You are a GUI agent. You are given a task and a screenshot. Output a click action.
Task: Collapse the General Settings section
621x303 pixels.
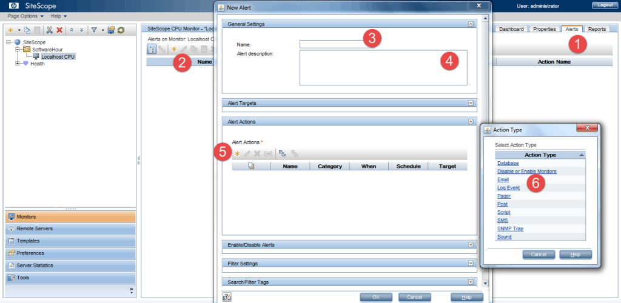(x=471, y=24)
